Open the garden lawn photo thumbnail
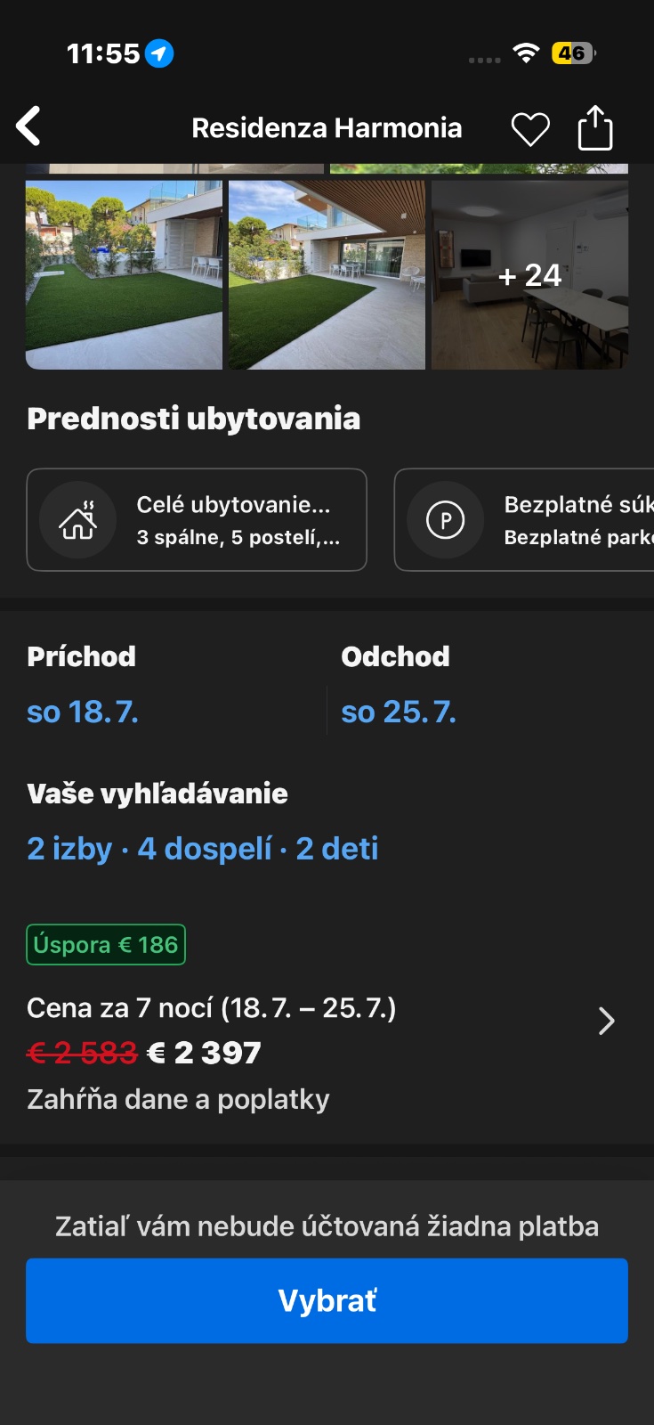This screenshot has height=1425, width=654. point(124,275)
